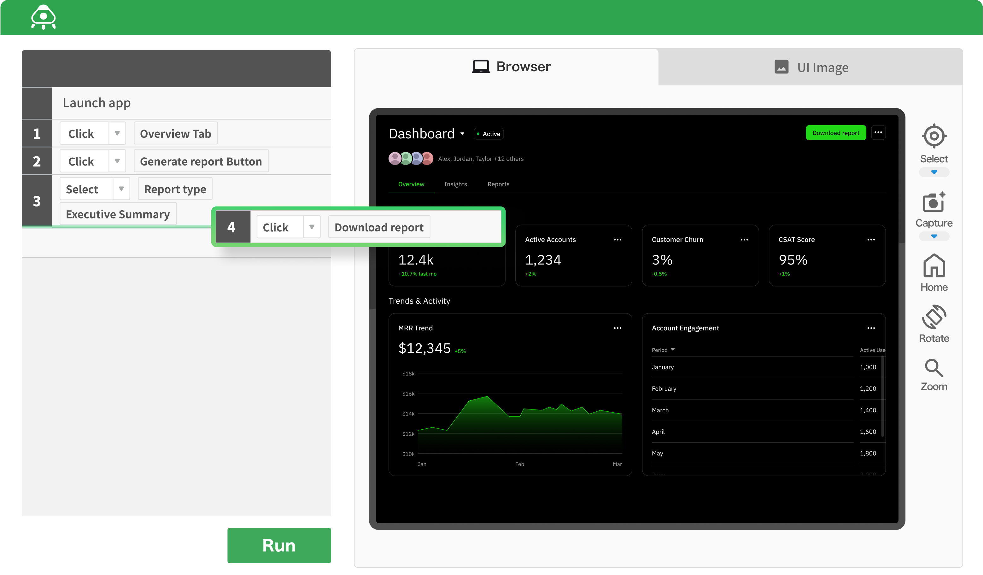Click the Capture camera icon

point(933,202)
